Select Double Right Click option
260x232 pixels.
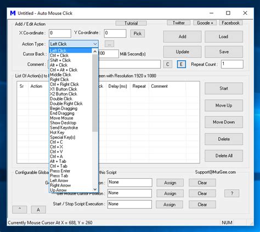click(x=71, y=104)
